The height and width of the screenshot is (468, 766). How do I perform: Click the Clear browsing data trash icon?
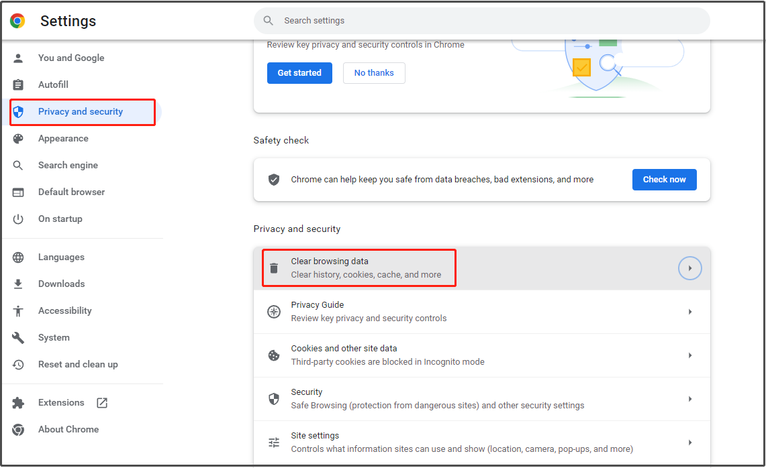click(274, 268)
